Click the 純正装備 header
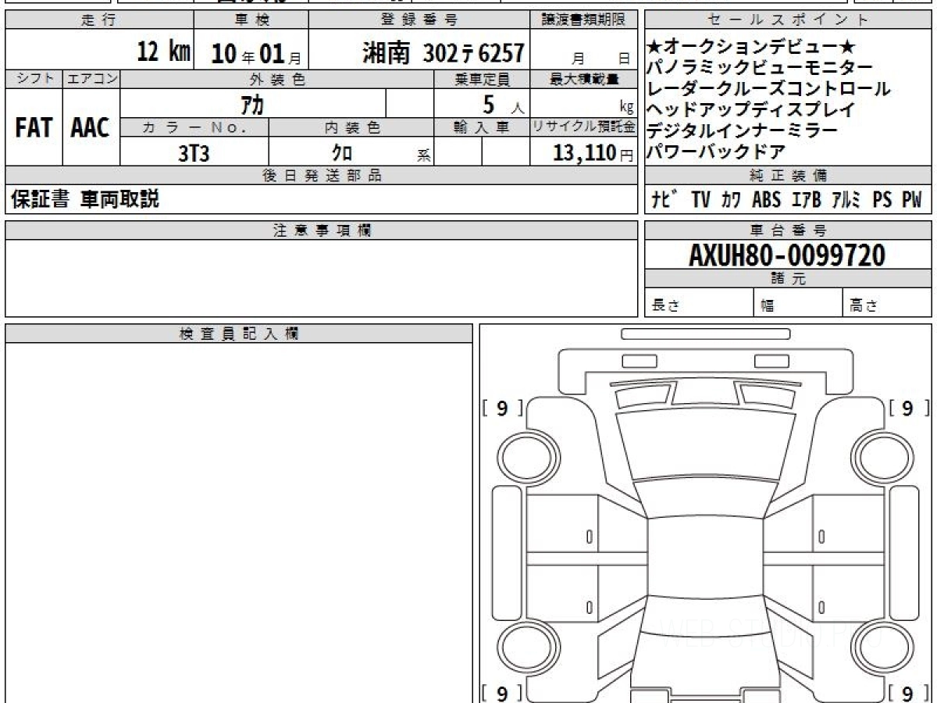The width and height of the screenshot is (937, 703). pyautogui.click(x=788, y=176)
